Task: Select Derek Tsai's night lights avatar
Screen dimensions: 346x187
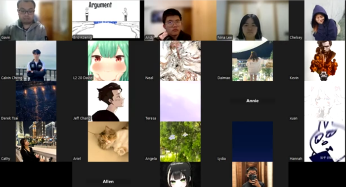Action: [36, 101]
